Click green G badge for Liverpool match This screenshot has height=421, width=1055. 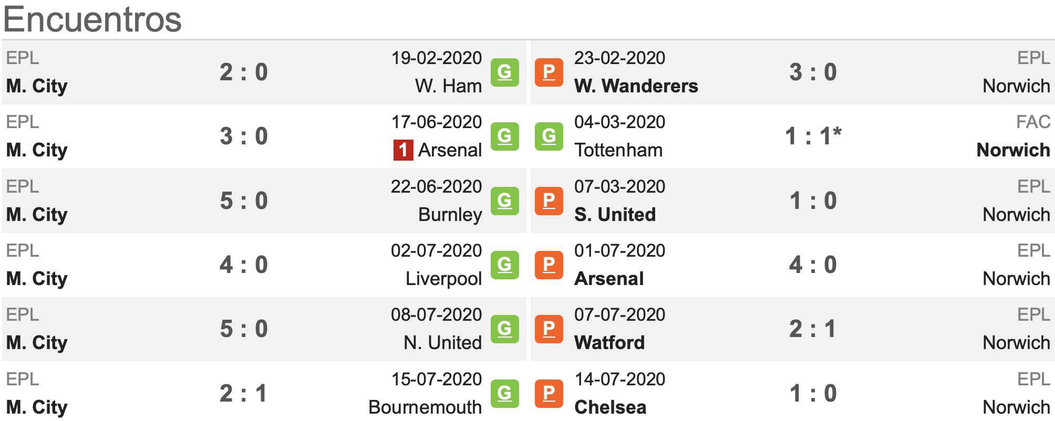[x=504, y=265]
